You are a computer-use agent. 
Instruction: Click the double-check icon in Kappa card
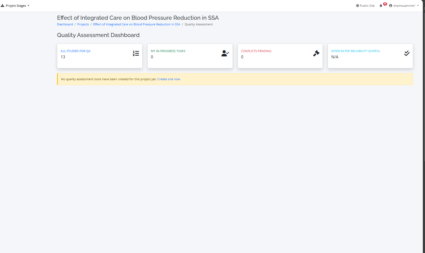[x=407, y=53]
